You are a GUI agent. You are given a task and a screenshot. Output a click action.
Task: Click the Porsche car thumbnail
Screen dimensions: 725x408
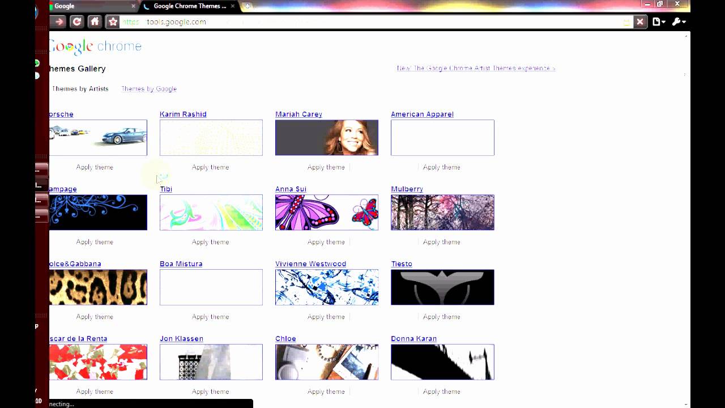(98, 138)
